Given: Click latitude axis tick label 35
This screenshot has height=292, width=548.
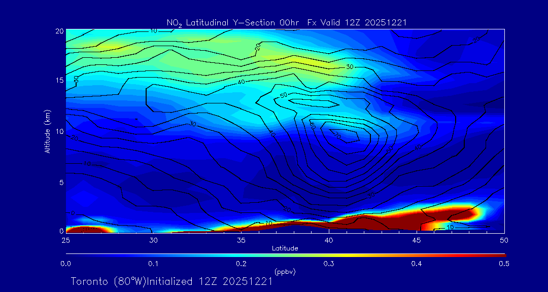Looking at the screenshot, I should [241, 240].
